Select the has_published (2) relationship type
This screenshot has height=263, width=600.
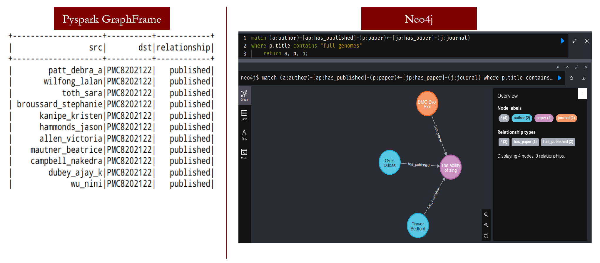(558, 142)
